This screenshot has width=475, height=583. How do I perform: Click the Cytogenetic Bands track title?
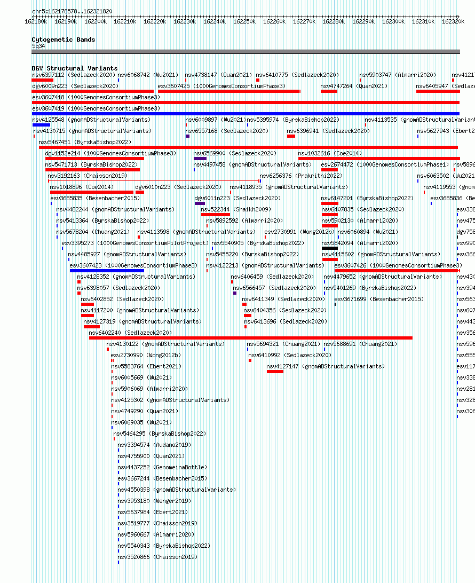click(64, 40)
